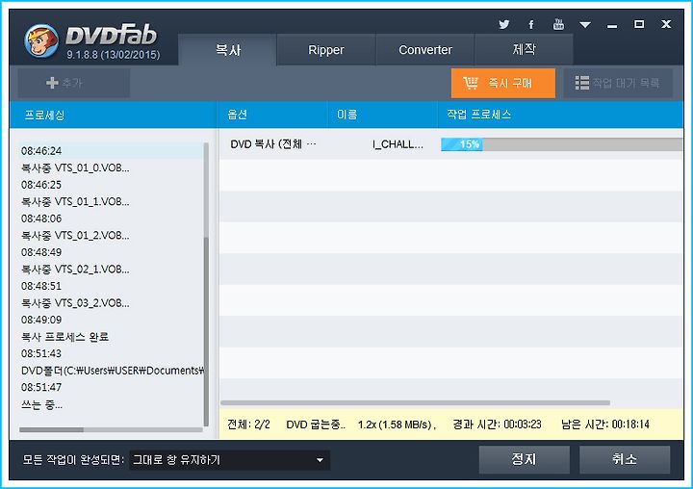Select log line 복사중 VTS_01_2.VOB
Viewport: 693px width, 489px height.
(x=75, y=235)
